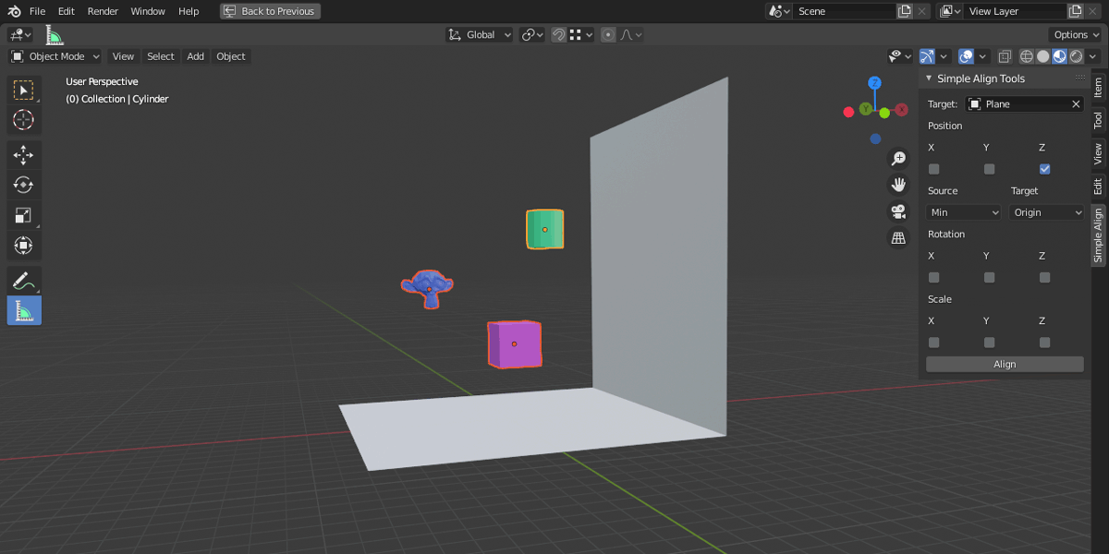Open the Options dropdown
Image resolution: width=1109 pixels, height=554 pixels.
pos(1076,35)
